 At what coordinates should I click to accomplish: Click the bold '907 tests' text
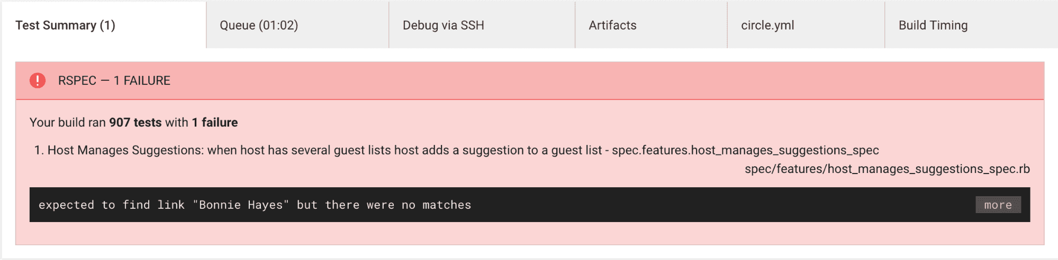click(135, 122)
